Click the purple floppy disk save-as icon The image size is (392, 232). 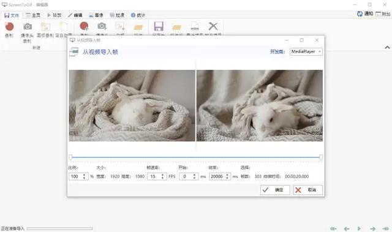(x=159, y=27)
